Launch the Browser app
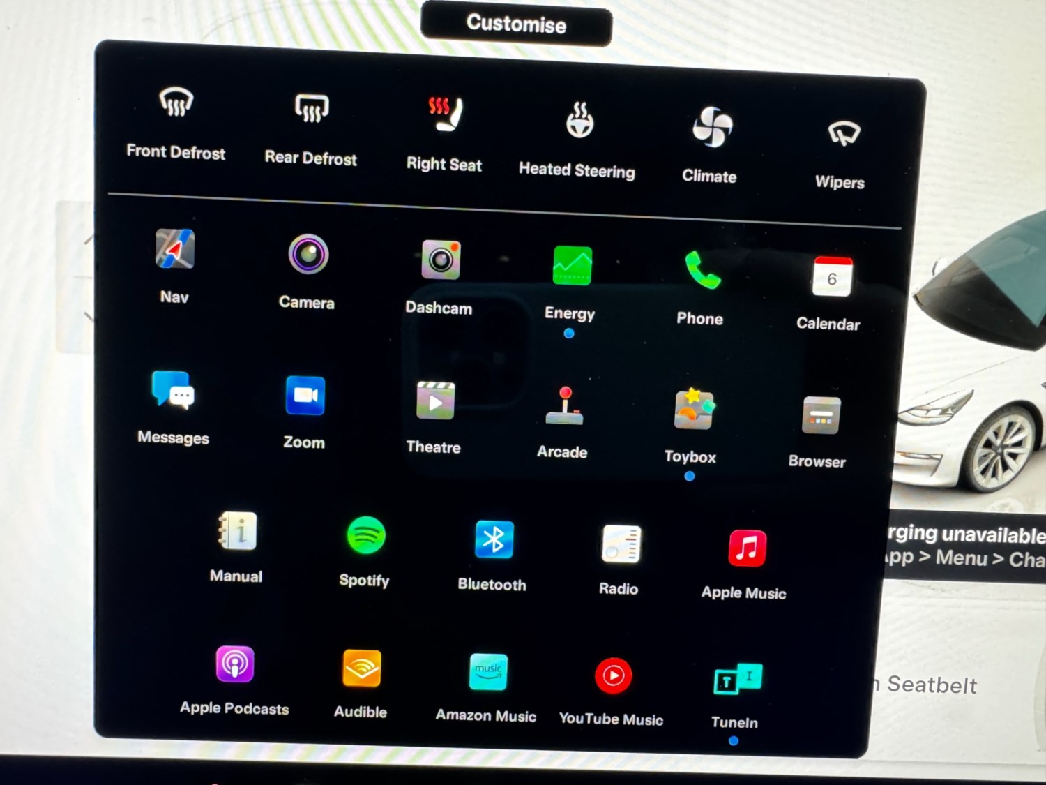The height and width of the screenshot is (785, 1046). click(821, 415)
